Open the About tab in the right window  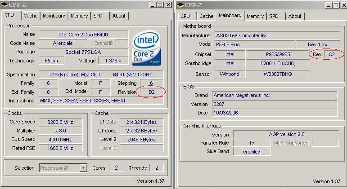295,16
